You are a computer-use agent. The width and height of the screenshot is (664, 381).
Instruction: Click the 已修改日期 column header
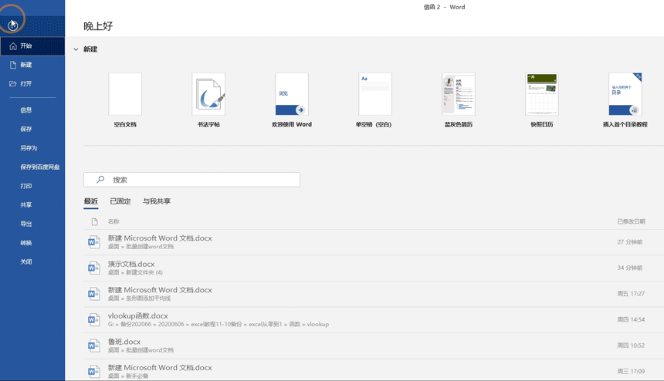[x=631, y=221]
